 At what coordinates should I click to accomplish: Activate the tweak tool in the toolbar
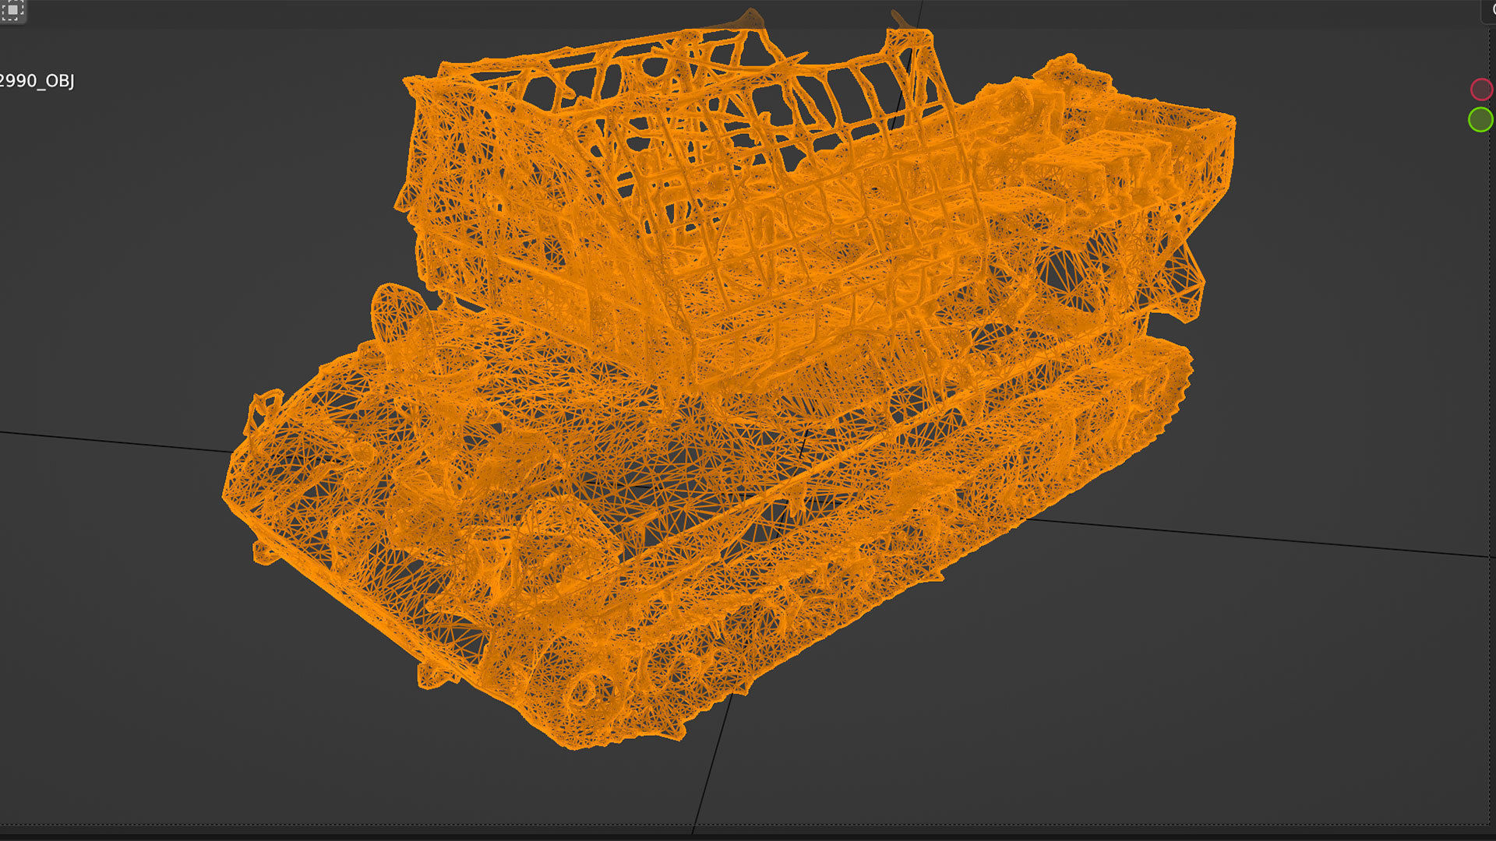point(12,12)
